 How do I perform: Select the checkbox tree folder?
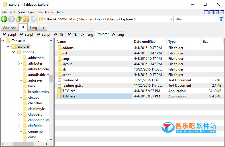pyautogui.click(x=33, y=103)
